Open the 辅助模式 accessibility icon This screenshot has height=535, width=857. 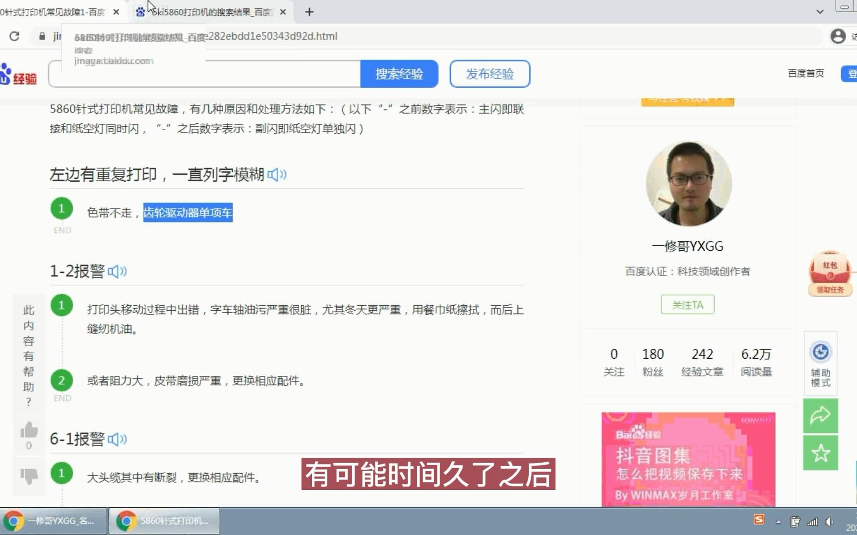click(x=821, y=364)
